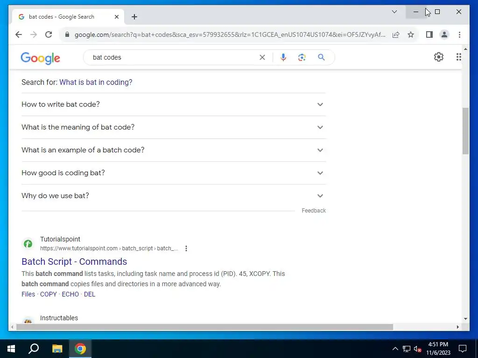
Task: Submit search with magnifier icon
Action: [x=321, y=57]
